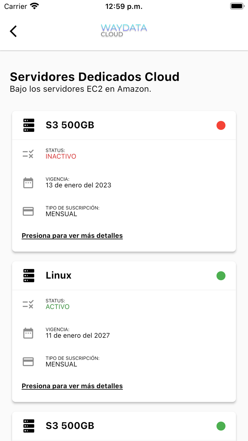
Task: Tap the server icon on the bottom S3 500GB card
Action: pyautogui.click(x=29, y=426)
